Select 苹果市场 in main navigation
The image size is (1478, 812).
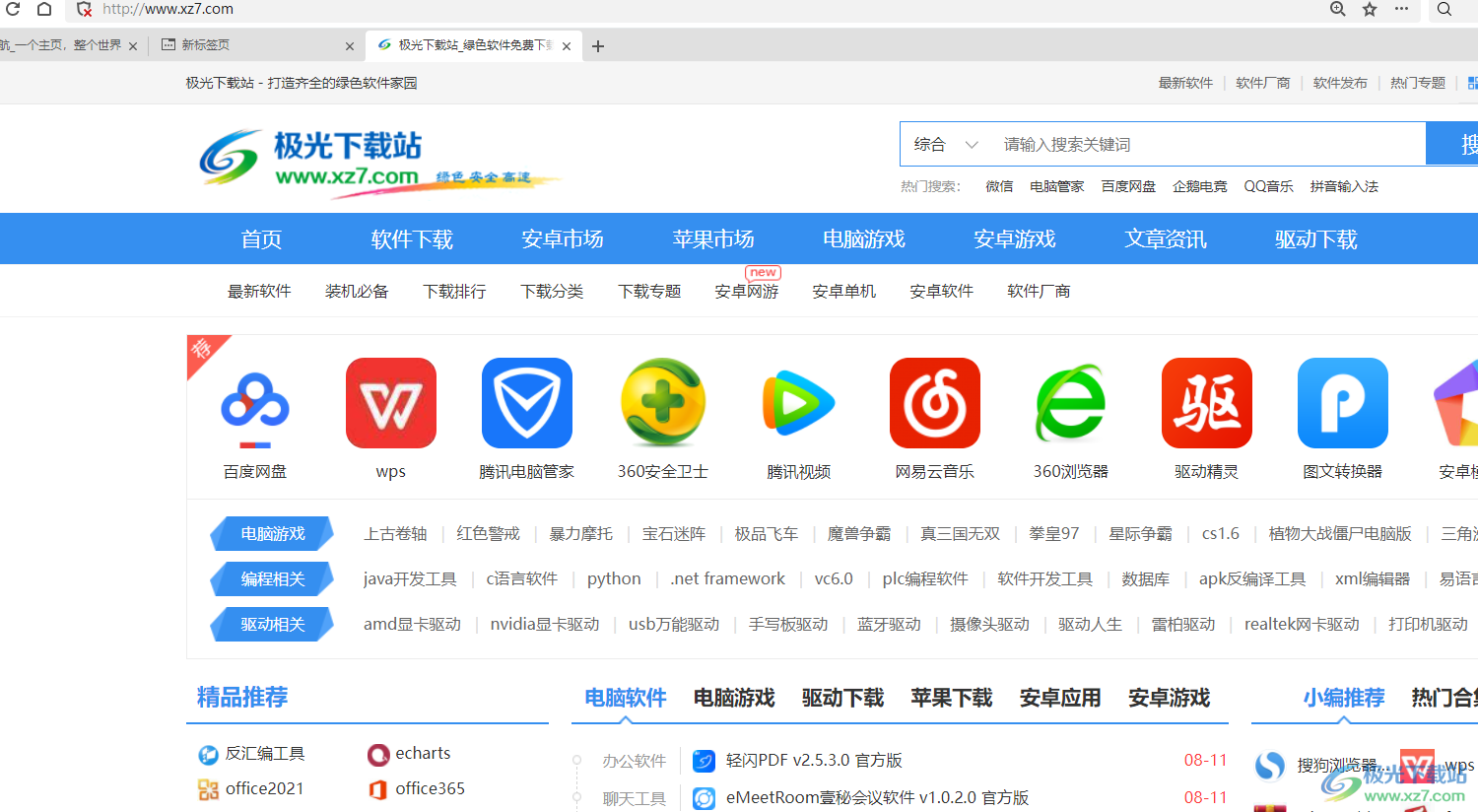(713, 239)
